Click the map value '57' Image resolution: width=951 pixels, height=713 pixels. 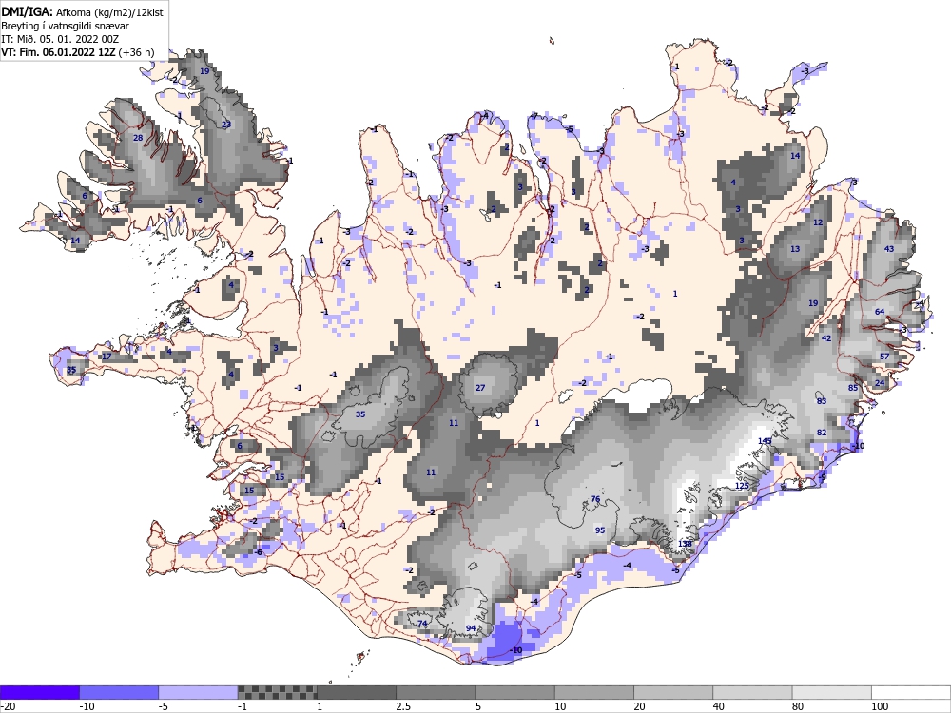884,356
